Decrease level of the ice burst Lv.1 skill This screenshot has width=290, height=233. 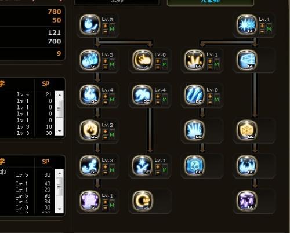coord(262,32)
